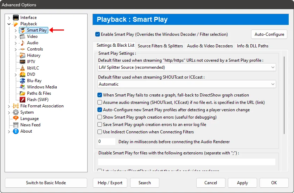This screenshot has width=294, height=193.
Task: Click the About info icon
Action: (x=16, y=131)
